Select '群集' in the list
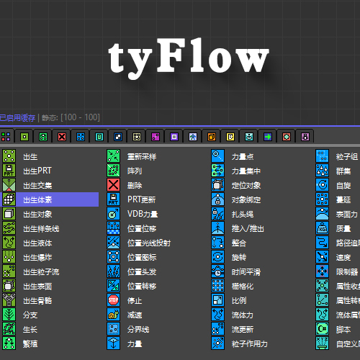The height and width of the screenshot is (360, 360). [343, 171]
